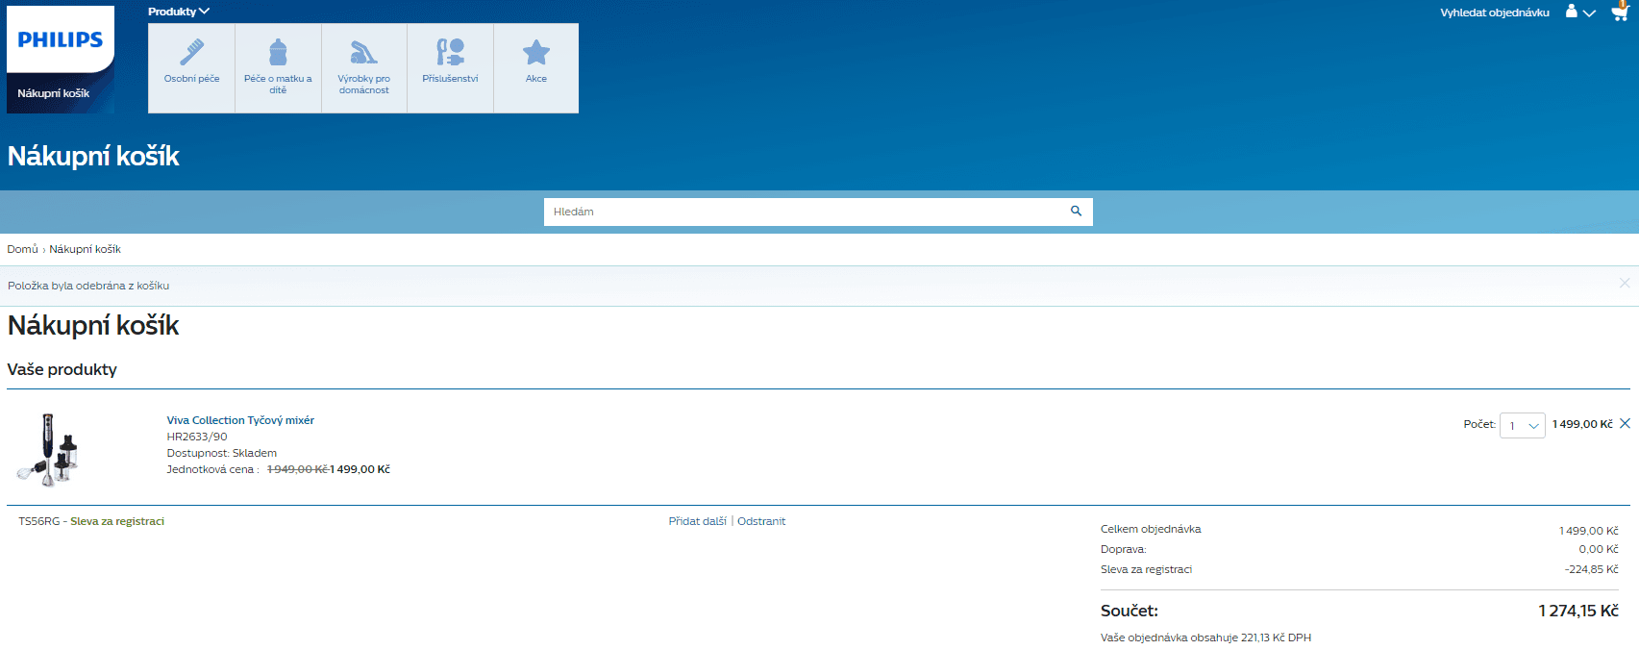Click Dostupnost: Skladem text
Viewport: 1639px width, 650px height.
(222, 453)
